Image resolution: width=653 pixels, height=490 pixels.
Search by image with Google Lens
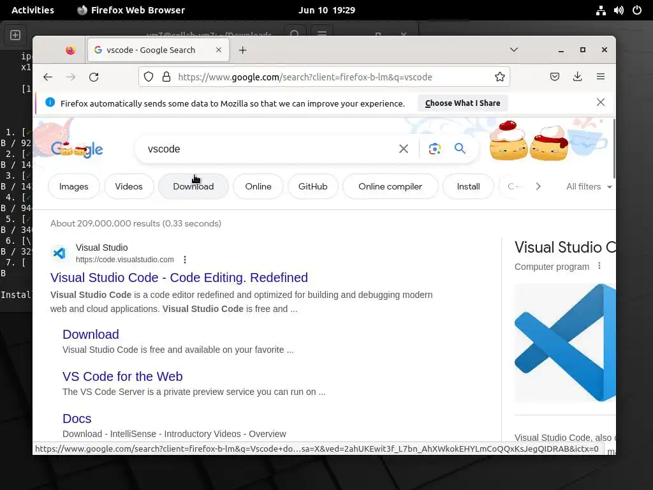[434, 149]
